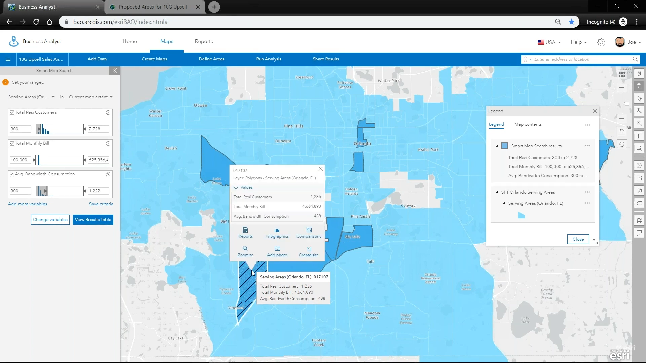Viewport: 646px width, 363px height.
Task: Click Create site in the popup
Action: [x=309, y=251]
